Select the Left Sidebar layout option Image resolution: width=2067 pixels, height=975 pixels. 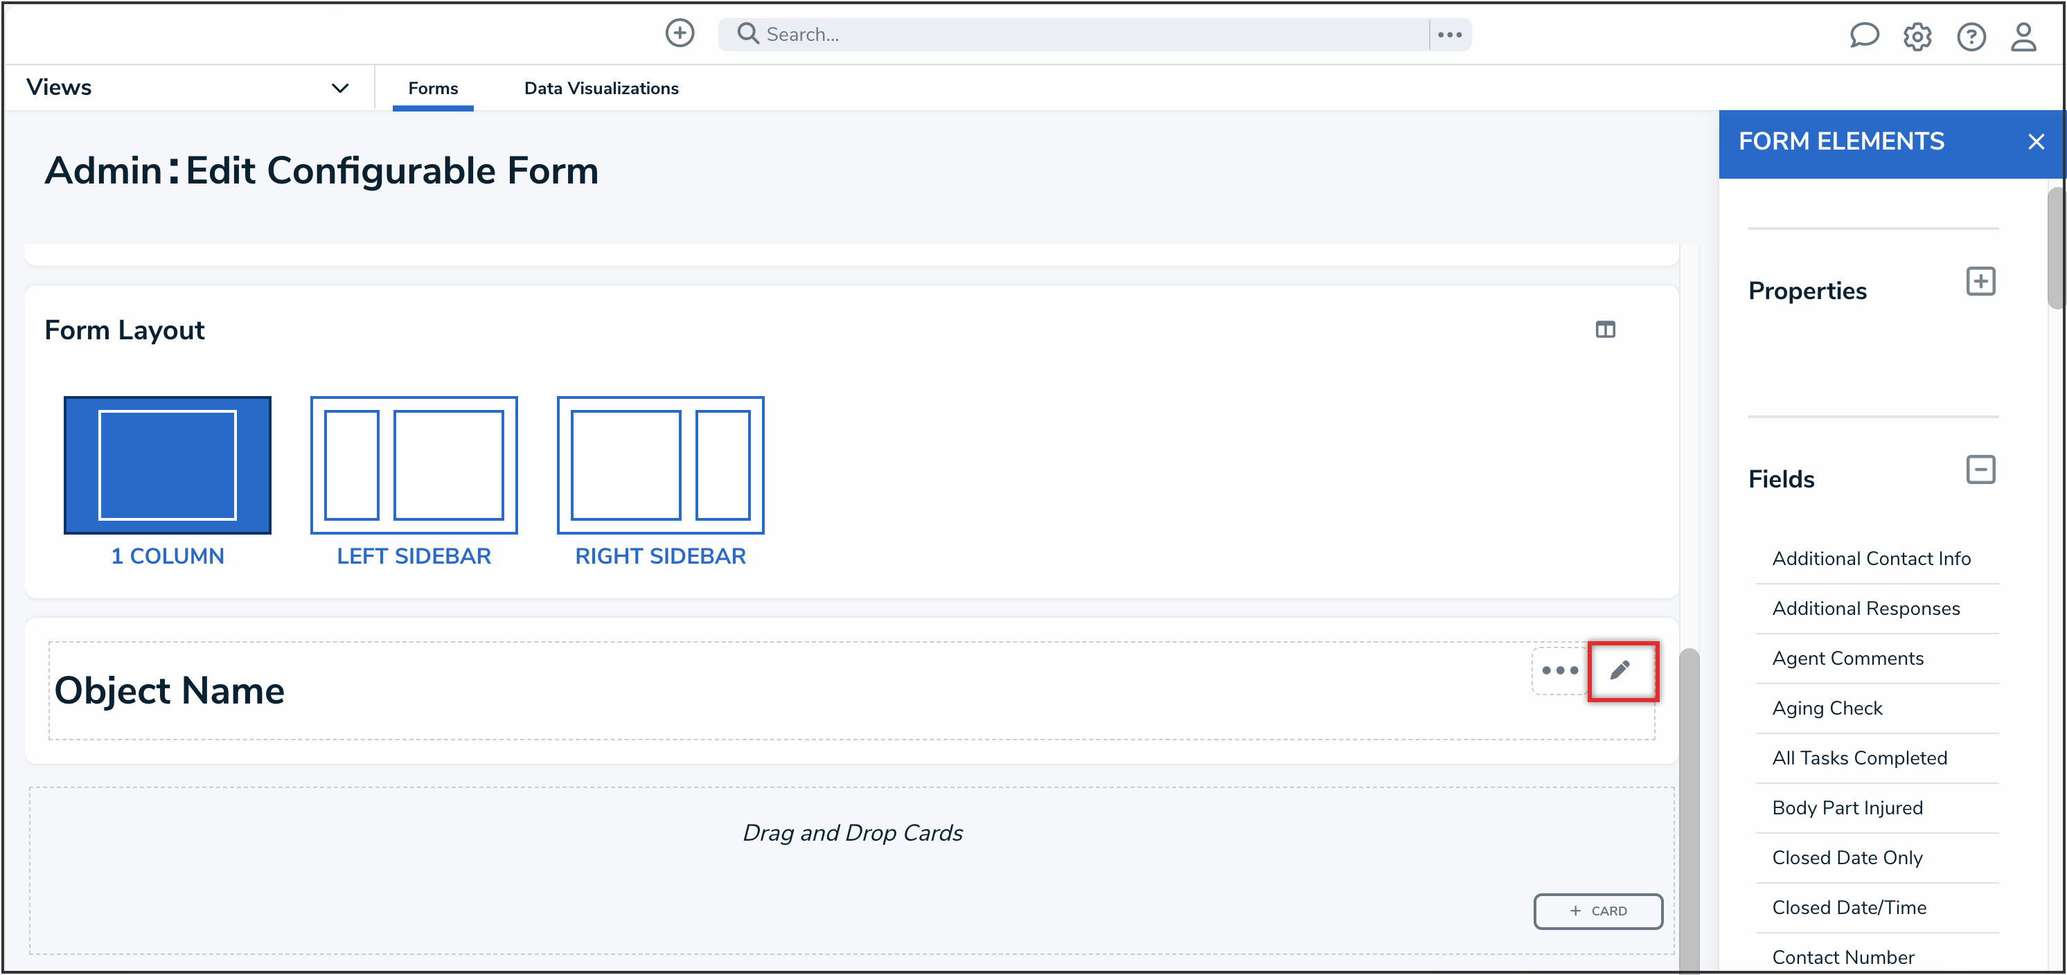tap(414, 465)
